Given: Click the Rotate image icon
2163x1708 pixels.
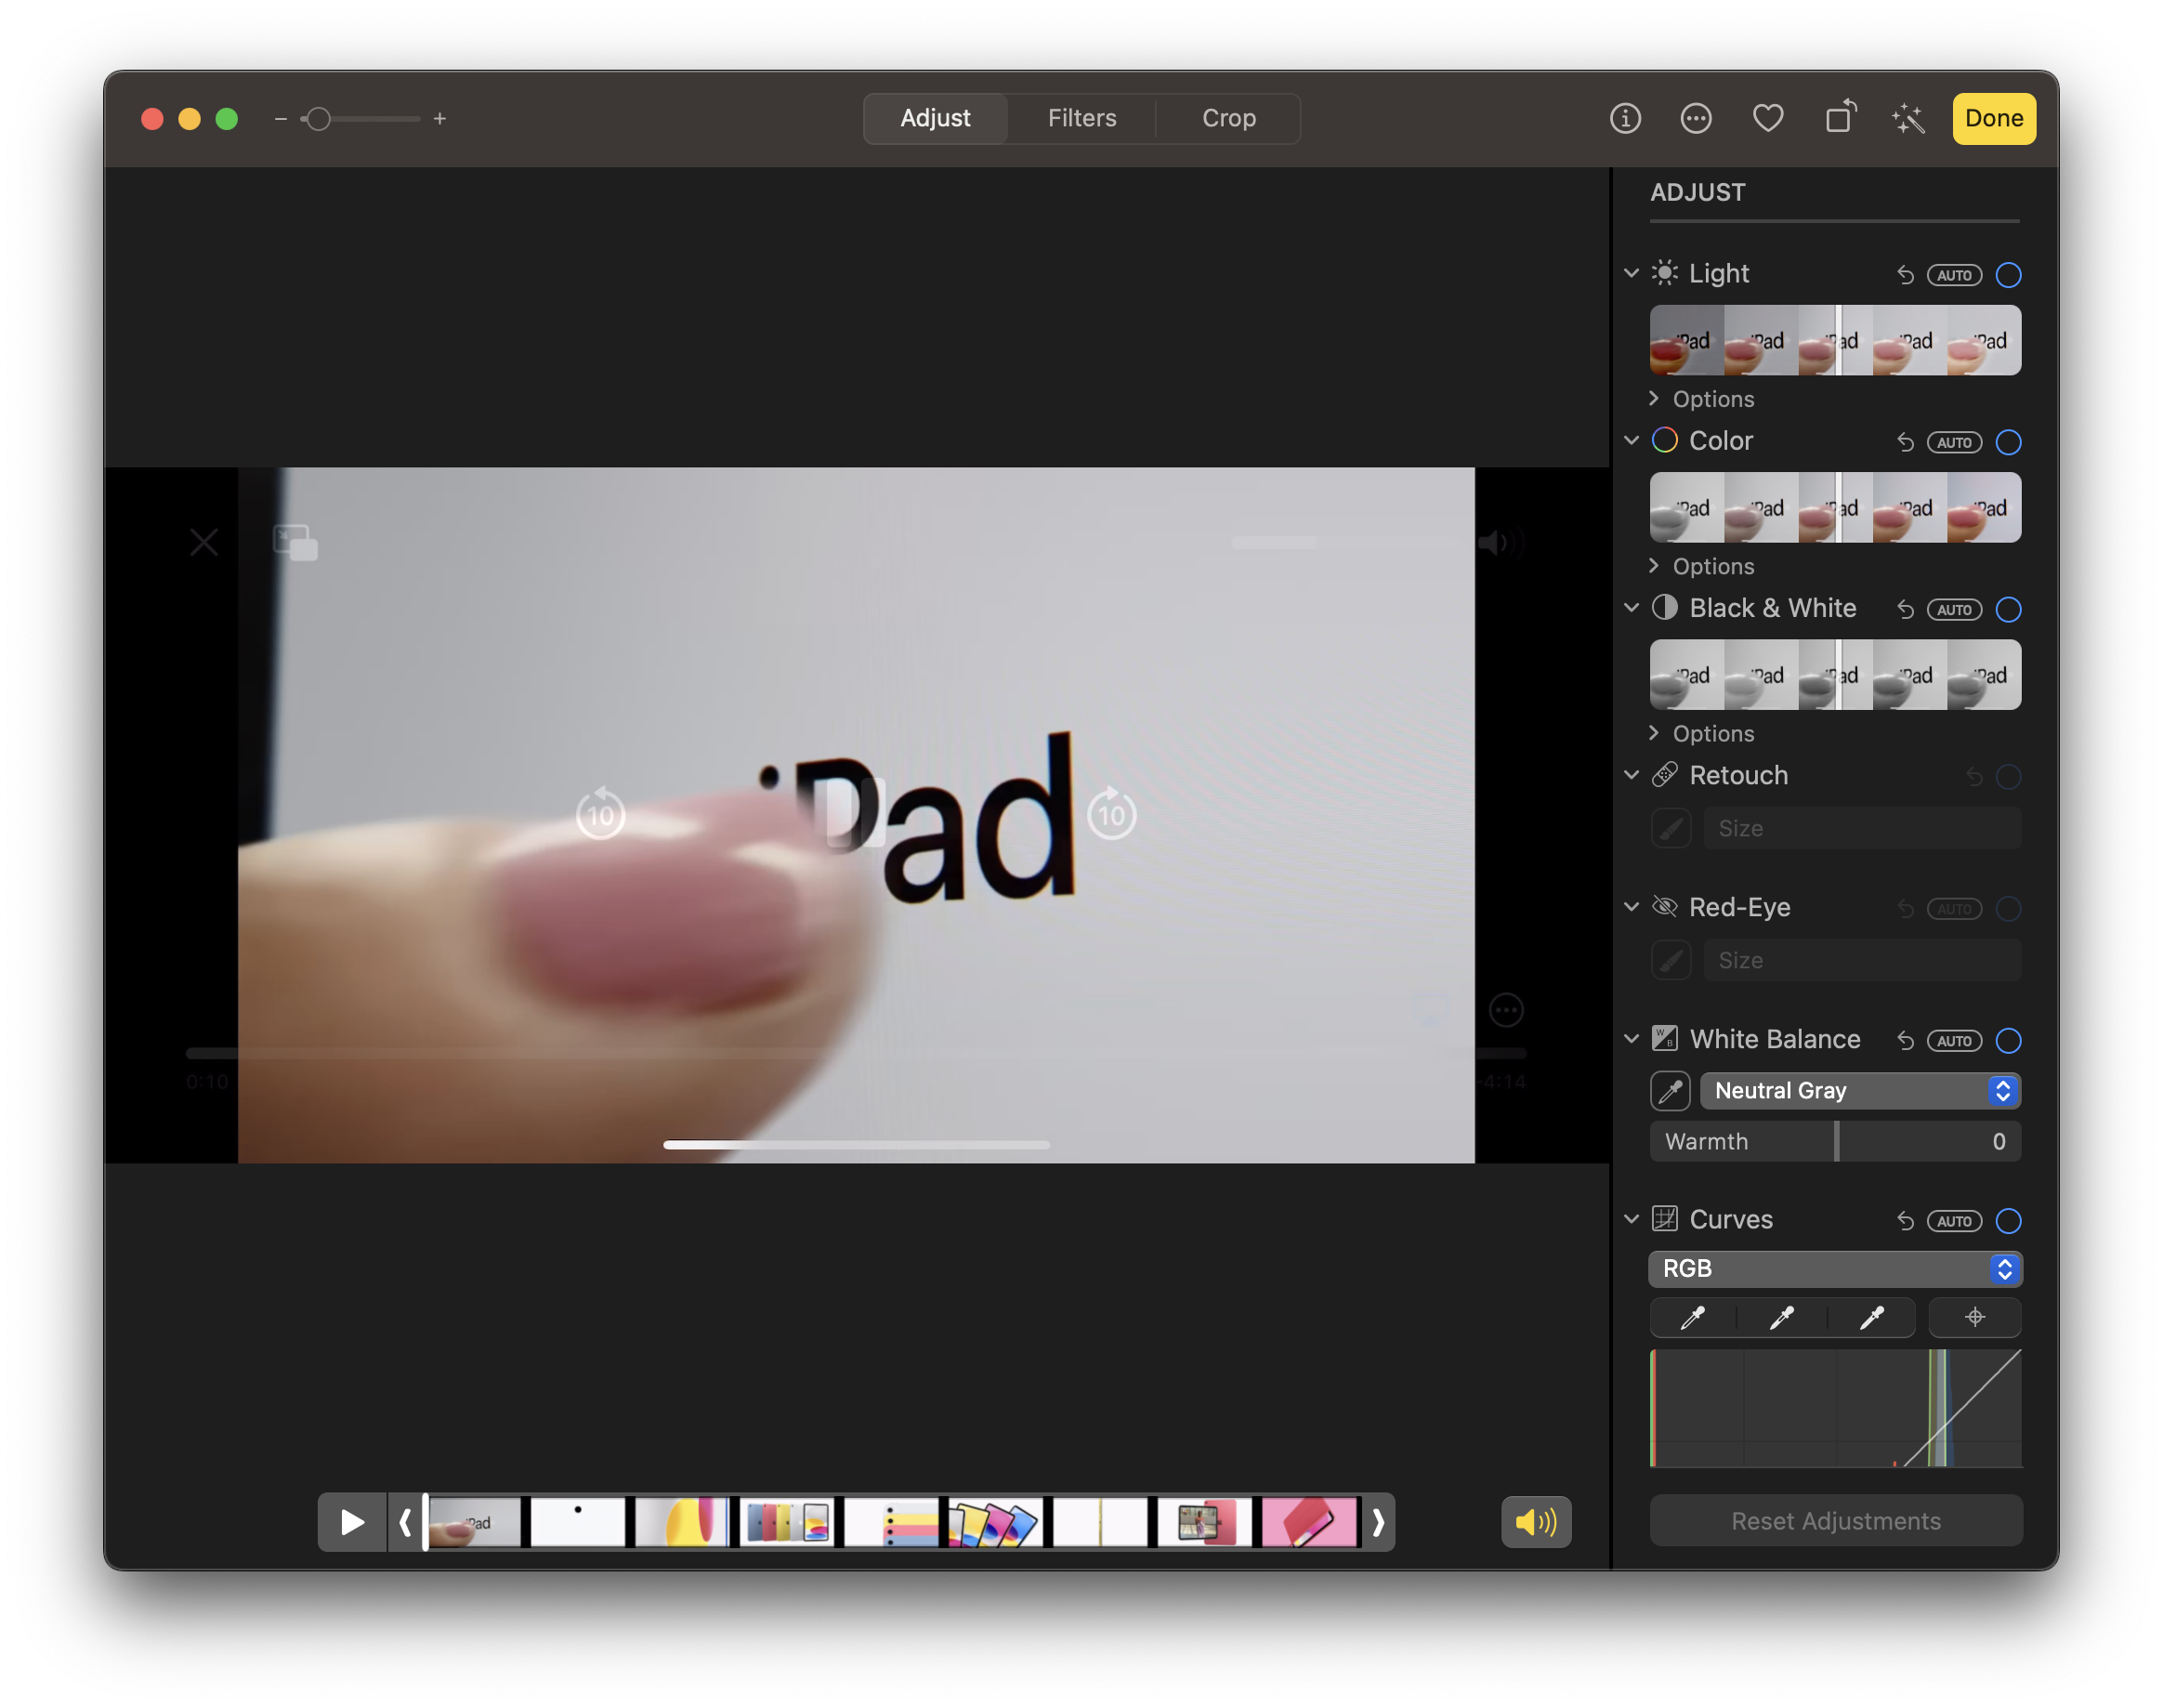Looking at the screenshot, I should [x=1839, y=118].
